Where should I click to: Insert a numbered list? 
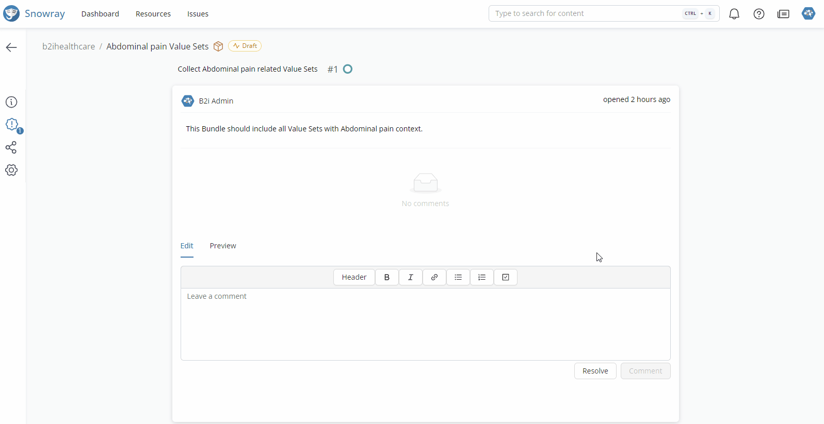click(482, 277)
